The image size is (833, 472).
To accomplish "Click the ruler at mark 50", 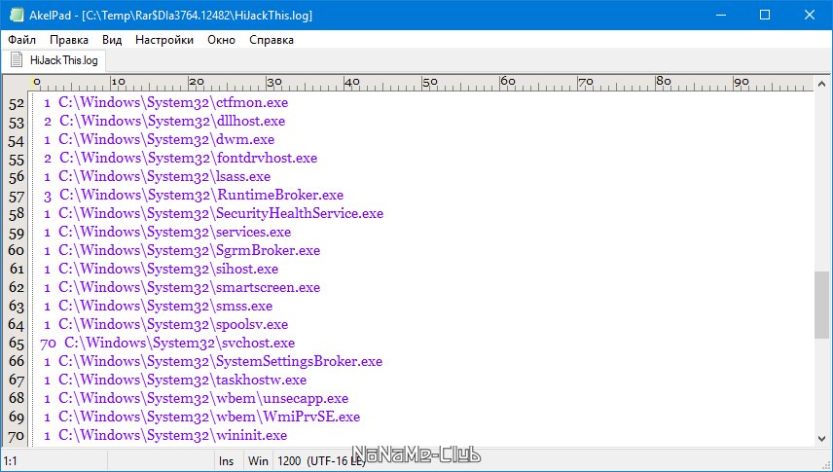I will pos(425,83).
